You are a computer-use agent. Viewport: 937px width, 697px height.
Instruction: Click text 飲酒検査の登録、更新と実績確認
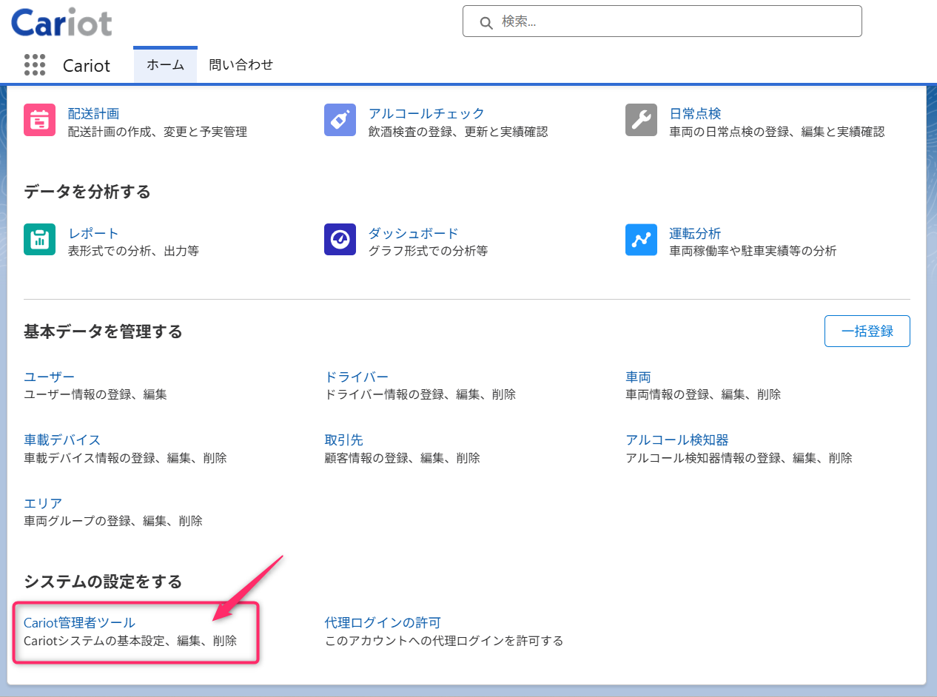458,132
